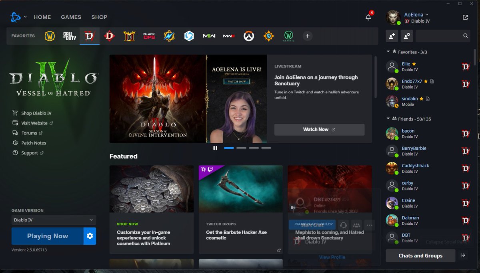This screenshot has height=273, width=480.
Task: Collapse the social panel arrow icon
Action: (463, 255)
